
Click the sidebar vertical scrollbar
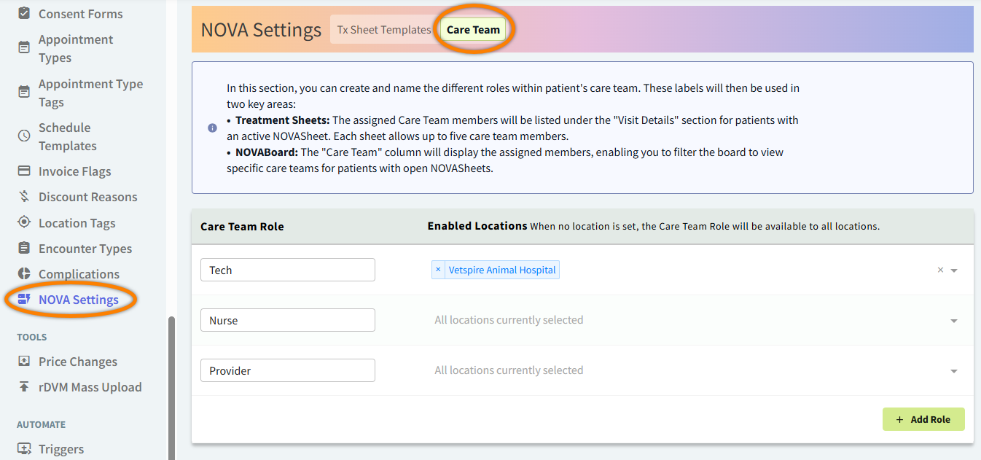(x=171, y=386)
